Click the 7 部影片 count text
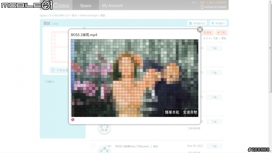Viewport: 272px width, 153px height. coord(50,82)
